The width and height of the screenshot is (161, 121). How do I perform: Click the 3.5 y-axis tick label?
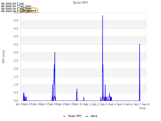tap(16, 45)
